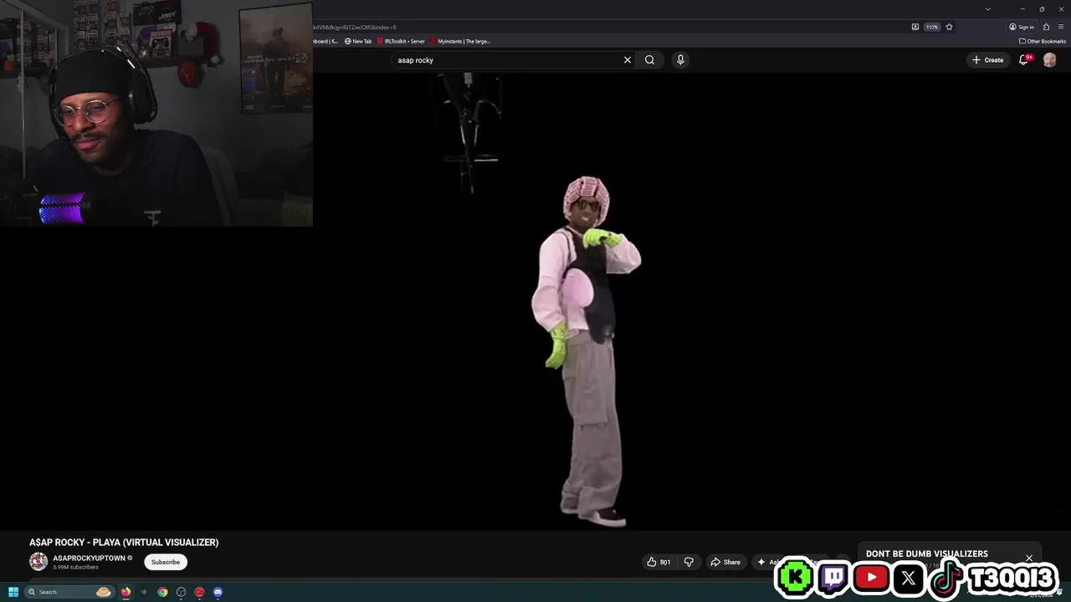1071x602 pixels.
Task: Subscribe to ASAPROCKYUPTOWN channel
Action: 166,562
